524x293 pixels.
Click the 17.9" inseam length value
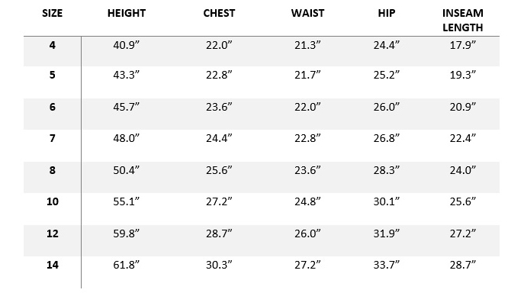[x=462, y=45]
